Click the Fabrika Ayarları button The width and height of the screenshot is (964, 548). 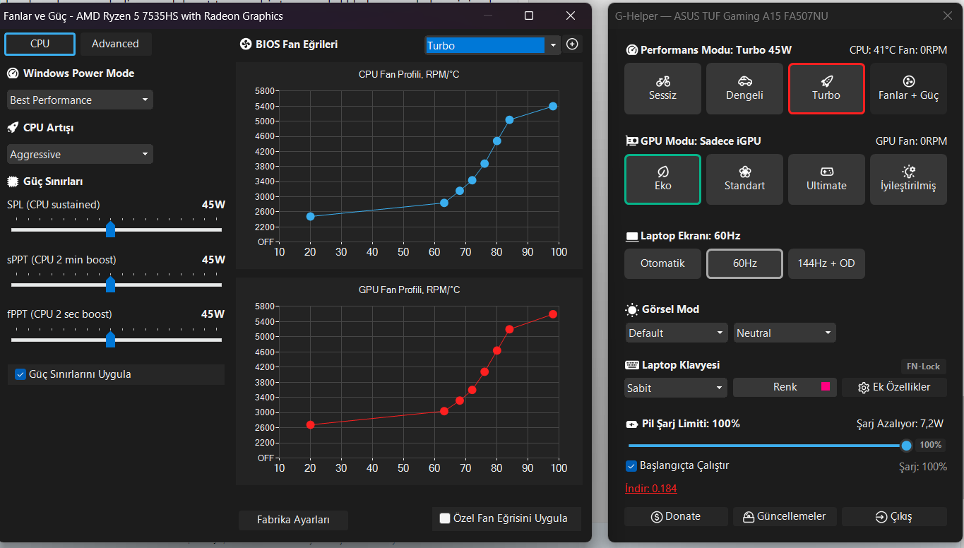click(293, 520)
